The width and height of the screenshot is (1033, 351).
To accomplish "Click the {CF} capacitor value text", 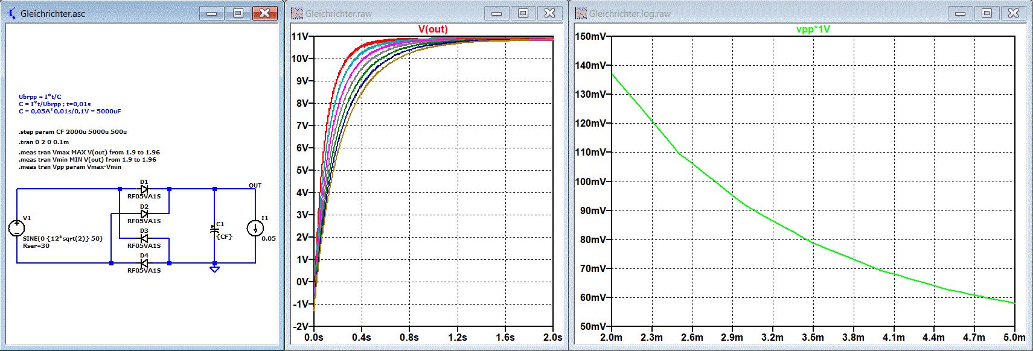I will (x=225, y=236).
